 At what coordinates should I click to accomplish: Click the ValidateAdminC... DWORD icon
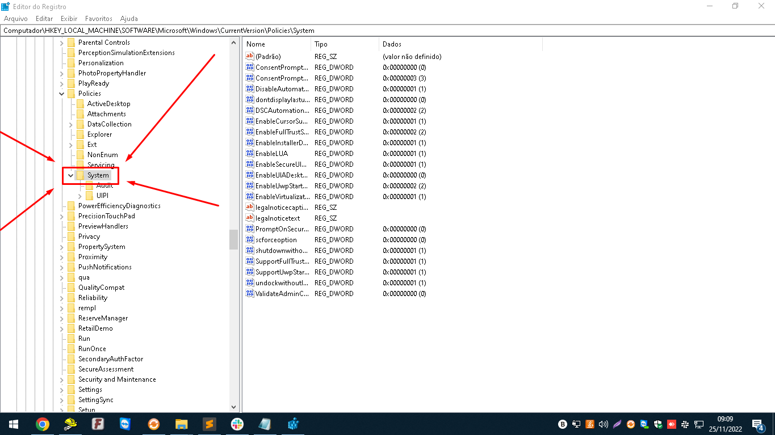250,294
